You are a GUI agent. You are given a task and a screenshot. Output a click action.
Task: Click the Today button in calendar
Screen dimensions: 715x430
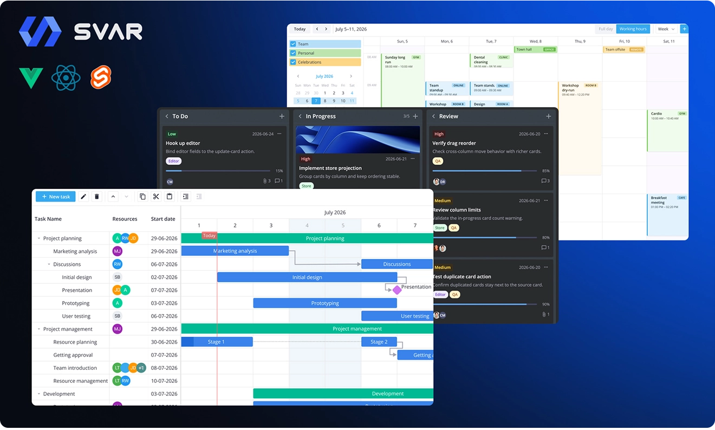coord(300,29)
